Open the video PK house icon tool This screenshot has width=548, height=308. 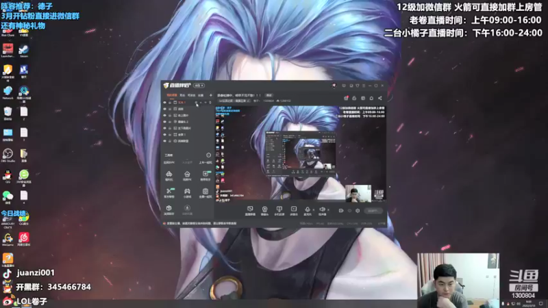(187, 176)
